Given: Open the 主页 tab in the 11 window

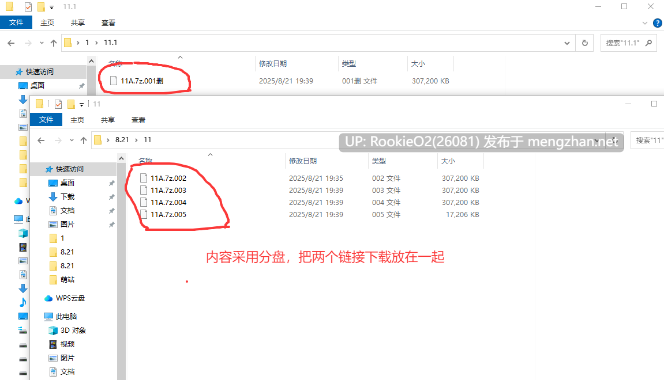Looking at the screenshot, I should 77,120.
